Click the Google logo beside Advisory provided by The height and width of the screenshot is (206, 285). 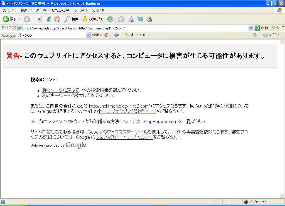tap(76, 145)
